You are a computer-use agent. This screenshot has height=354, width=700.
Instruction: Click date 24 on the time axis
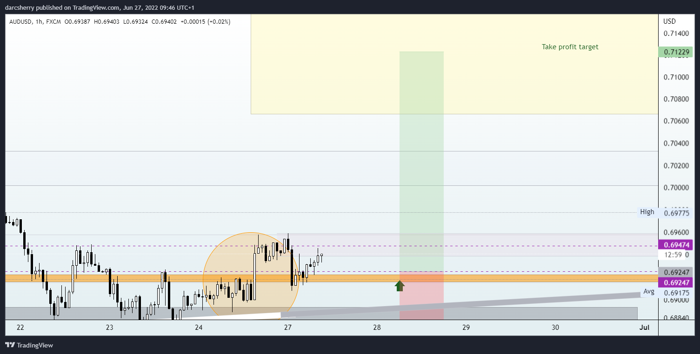pyautogui.click(x=199, y=328)
